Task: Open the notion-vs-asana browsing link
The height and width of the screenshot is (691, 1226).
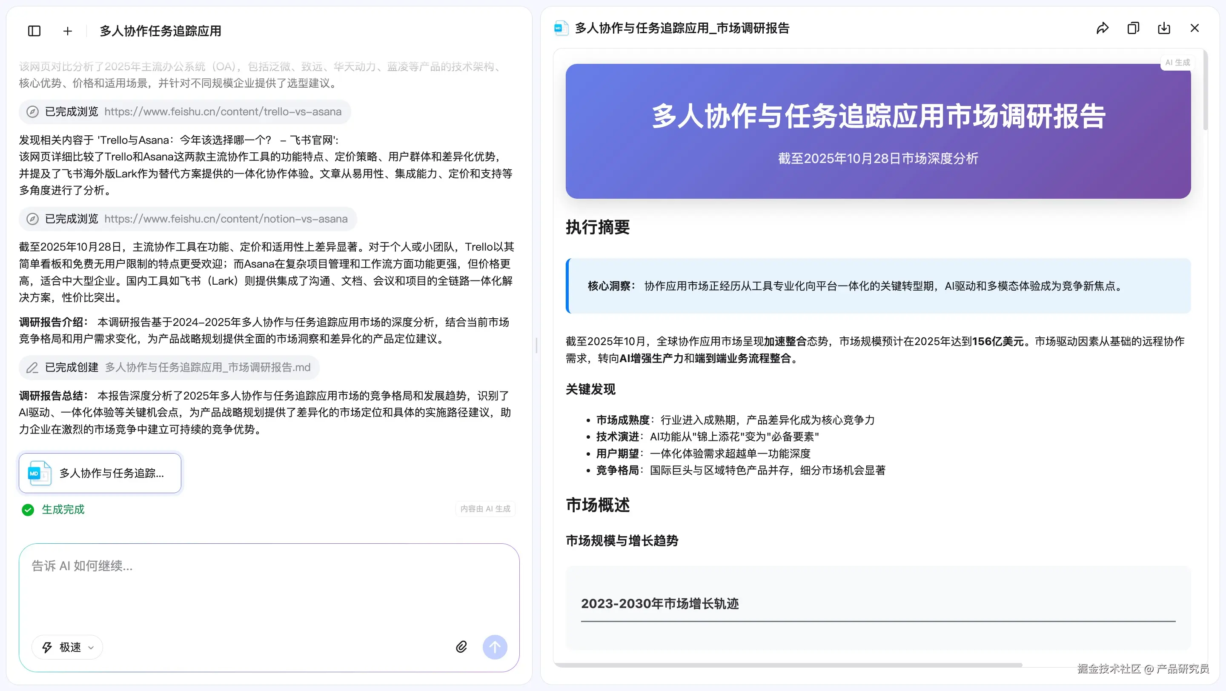Action: pos(226,219)
